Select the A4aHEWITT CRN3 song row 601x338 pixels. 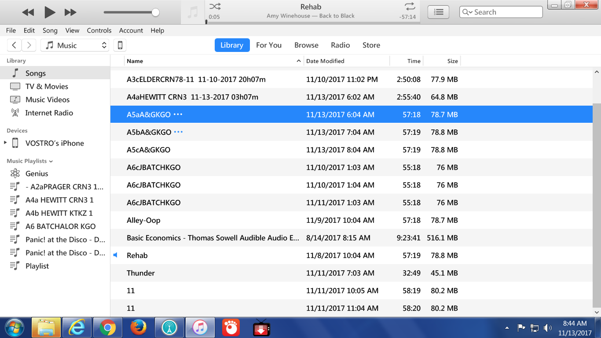pos(352,97)
